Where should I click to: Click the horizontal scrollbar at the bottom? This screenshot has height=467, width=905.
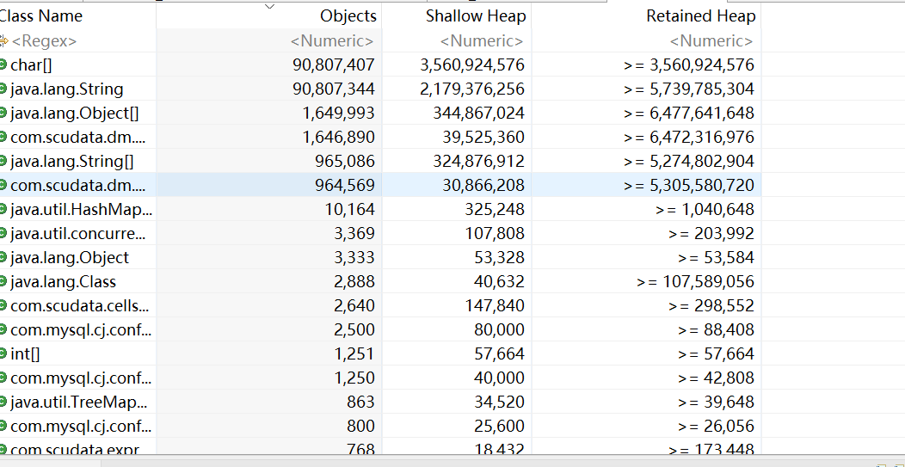tap(430, 462)
